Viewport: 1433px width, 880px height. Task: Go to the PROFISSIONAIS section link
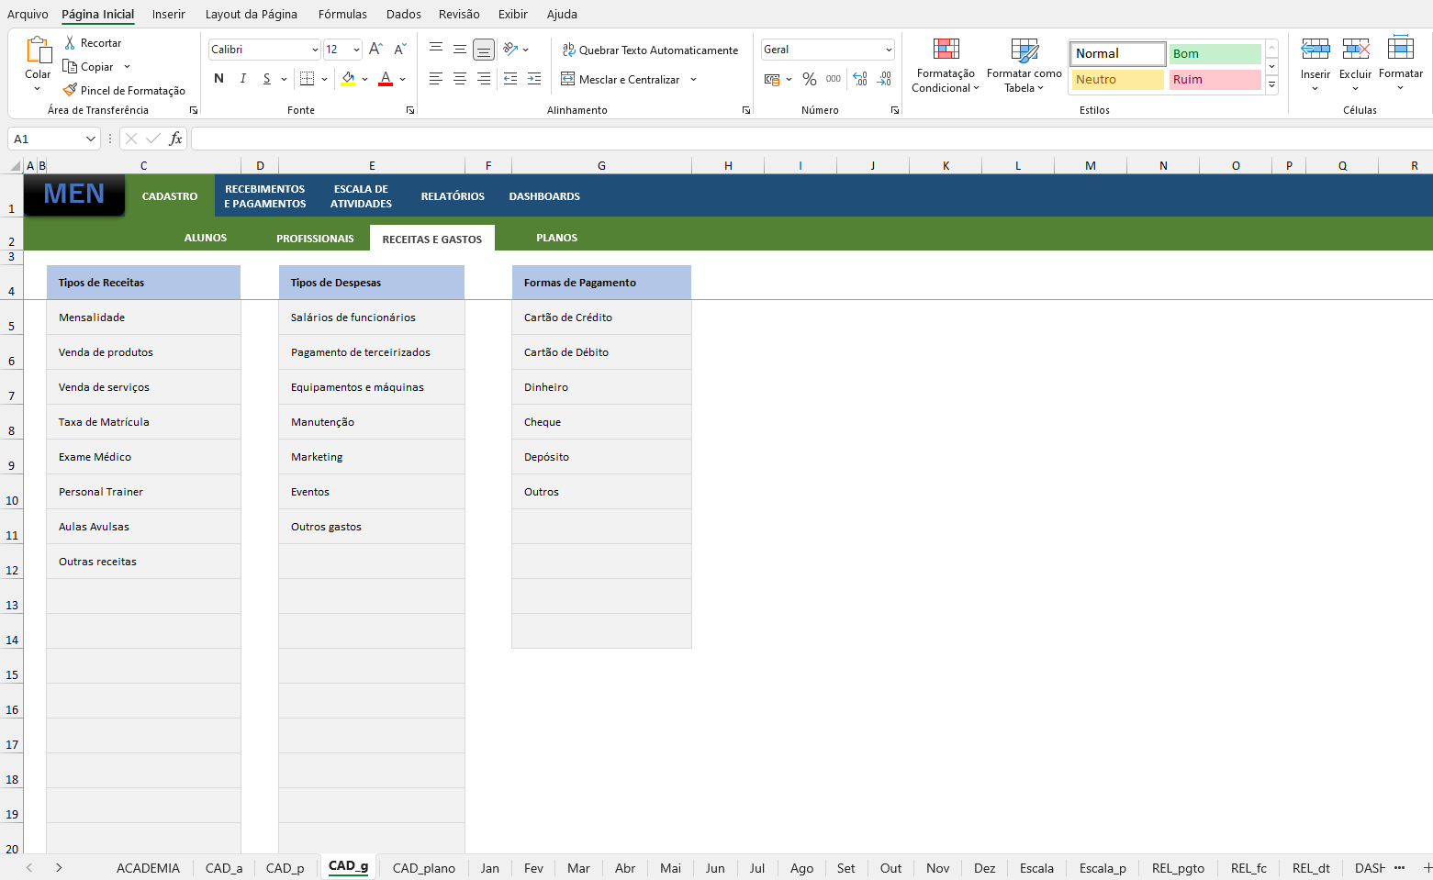click(x=315, y=239)
